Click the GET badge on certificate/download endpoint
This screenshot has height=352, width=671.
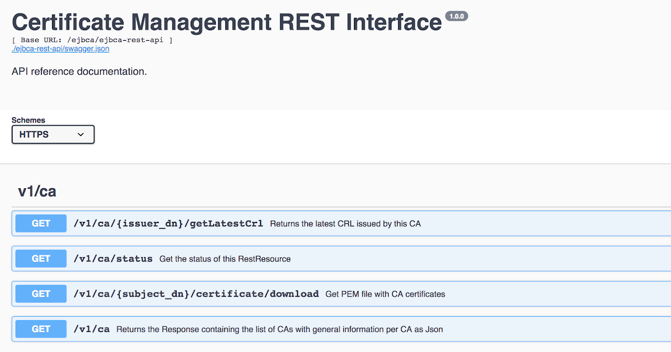click(x=40, y=293)
